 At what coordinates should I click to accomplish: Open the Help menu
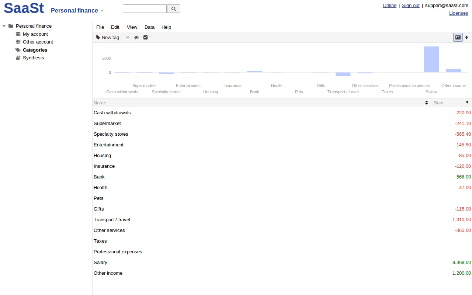(x=166, y=27)
